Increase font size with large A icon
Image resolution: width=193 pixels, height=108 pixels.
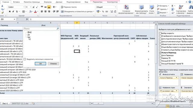click(x=33, y=7)
